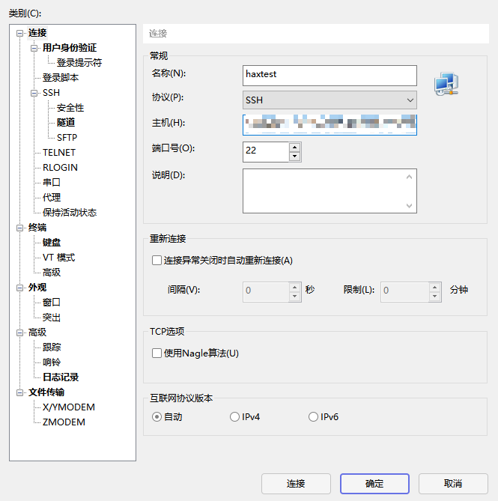Select 高级 under 终端
Screen dimensions: 498x501
(52, 273)
